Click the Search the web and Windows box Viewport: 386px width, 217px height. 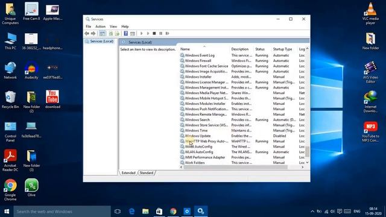point(62,212)
